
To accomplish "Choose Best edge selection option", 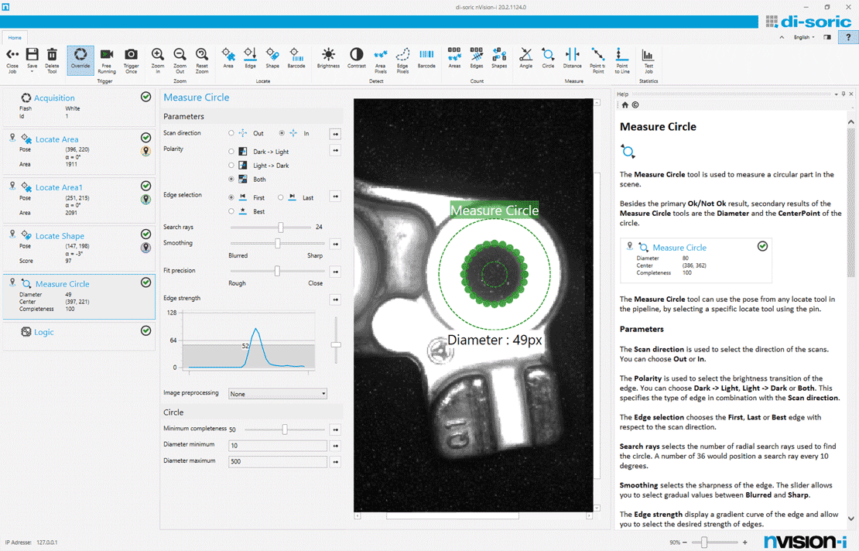I will coord(231,211).
